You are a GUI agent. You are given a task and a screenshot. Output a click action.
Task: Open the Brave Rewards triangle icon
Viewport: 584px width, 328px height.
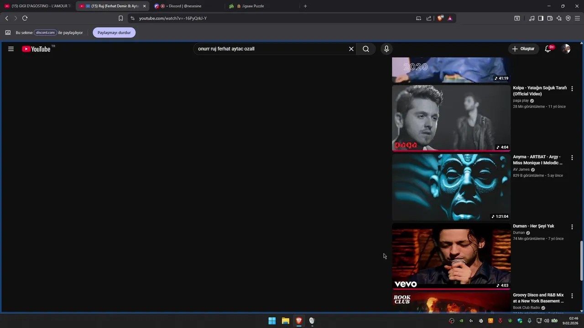click(x=450, y=18)
